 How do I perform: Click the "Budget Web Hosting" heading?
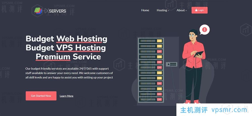coord(66,39)
